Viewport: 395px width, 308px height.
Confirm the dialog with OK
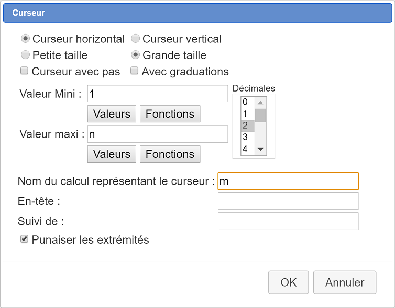pos(289,282)
